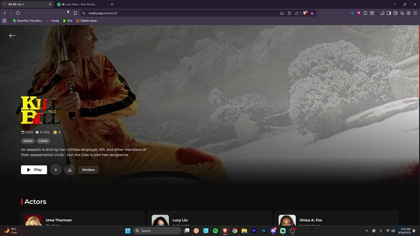View site information icon in address bar
Screen dimensions: 420x236
[x=84, y=13]
